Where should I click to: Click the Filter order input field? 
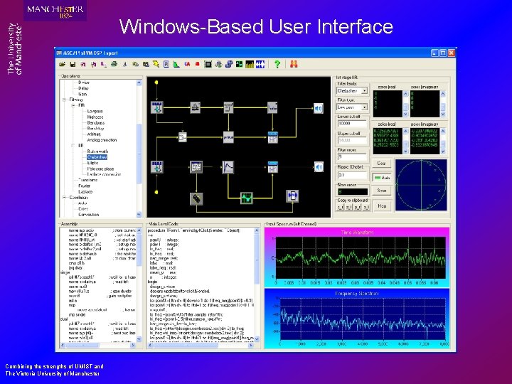click(352, 156)
